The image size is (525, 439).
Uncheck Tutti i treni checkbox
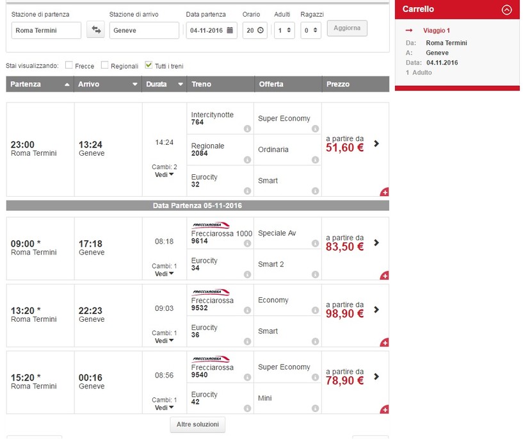149,65
